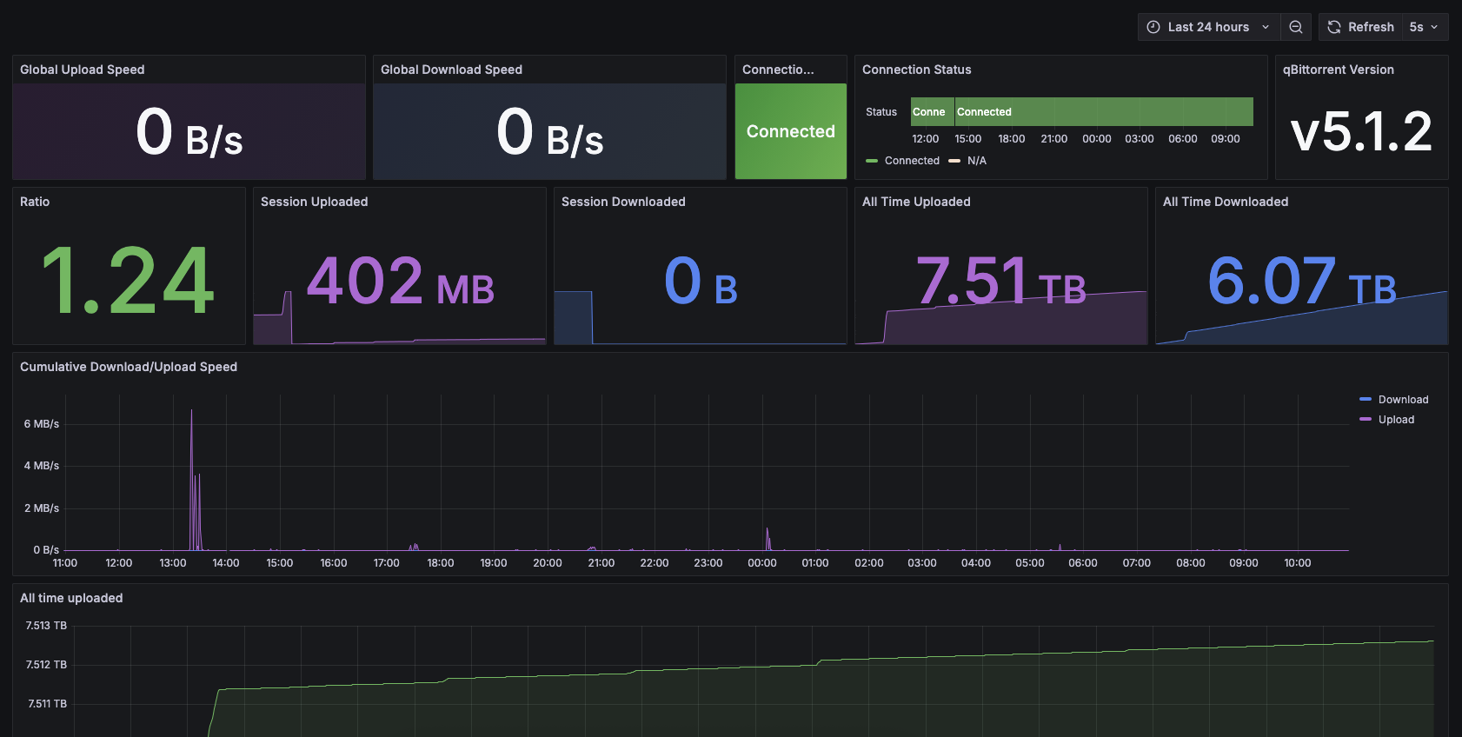
Task: Open the Global Upload Speed panel title menu
Action: click(x=83, y=70)
